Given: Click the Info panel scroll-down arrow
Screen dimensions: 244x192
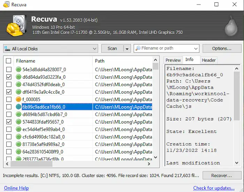Looking at the screenshot, I should click(237, 163).
